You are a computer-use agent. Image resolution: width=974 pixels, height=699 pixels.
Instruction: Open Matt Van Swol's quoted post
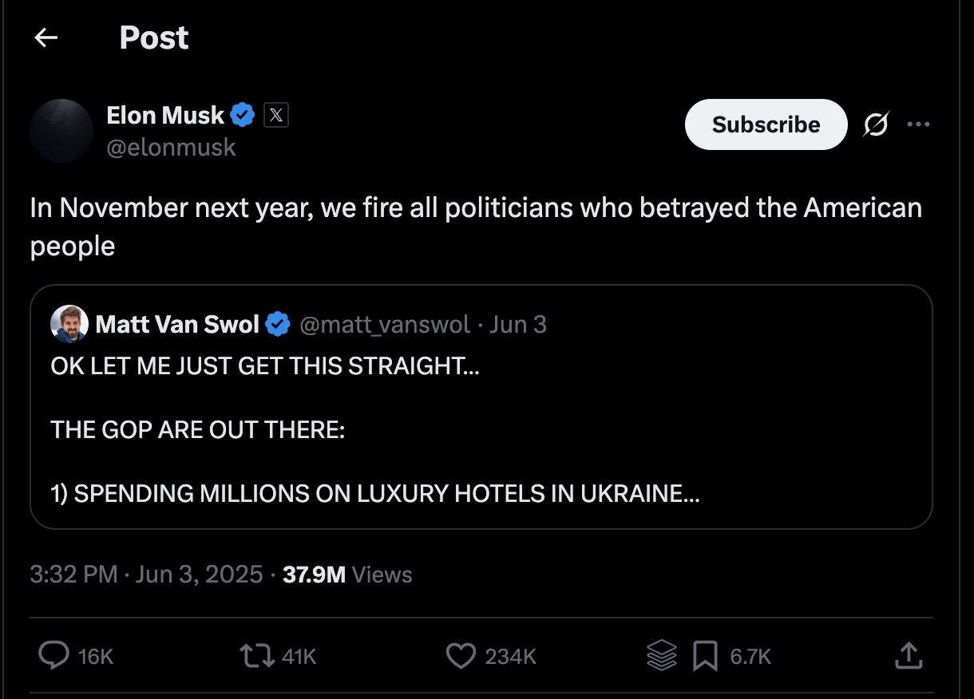tap(481, 407)
